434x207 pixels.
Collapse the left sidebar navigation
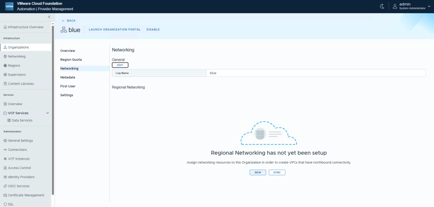click(x=49, y=17)
